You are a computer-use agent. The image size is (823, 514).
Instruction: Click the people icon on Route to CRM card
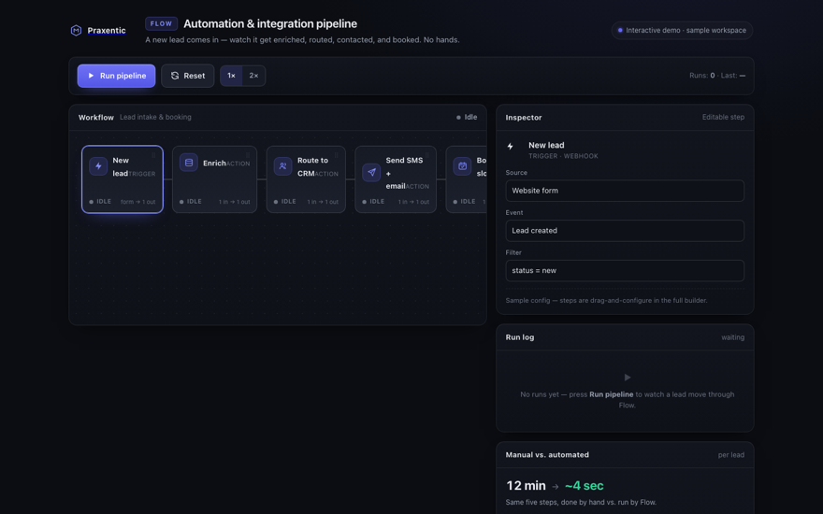(x=282, y=166)
